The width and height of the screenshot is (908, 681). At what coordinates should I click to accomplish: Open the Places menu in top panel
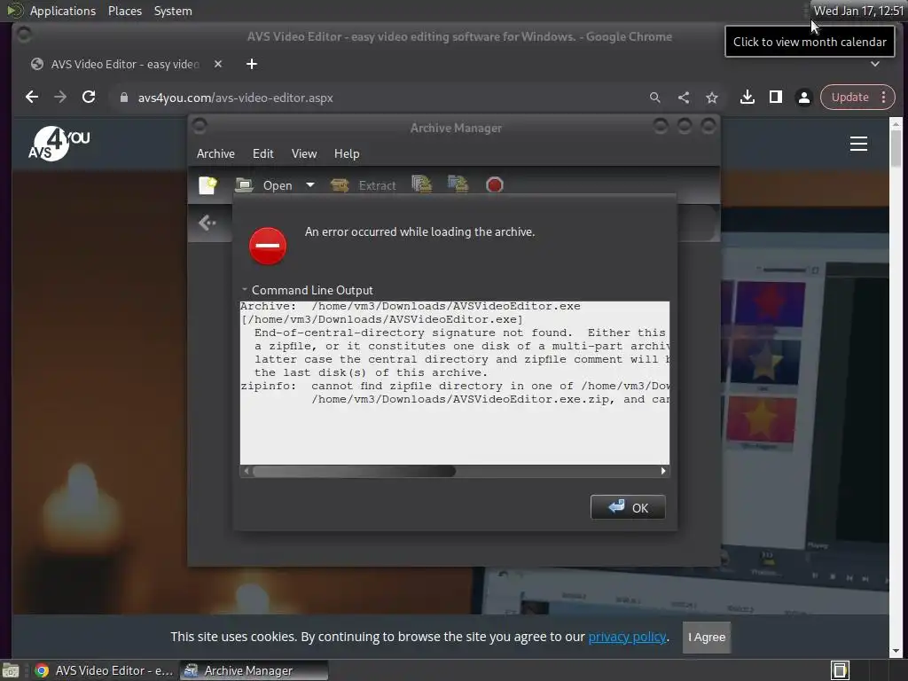pos(125,11)
